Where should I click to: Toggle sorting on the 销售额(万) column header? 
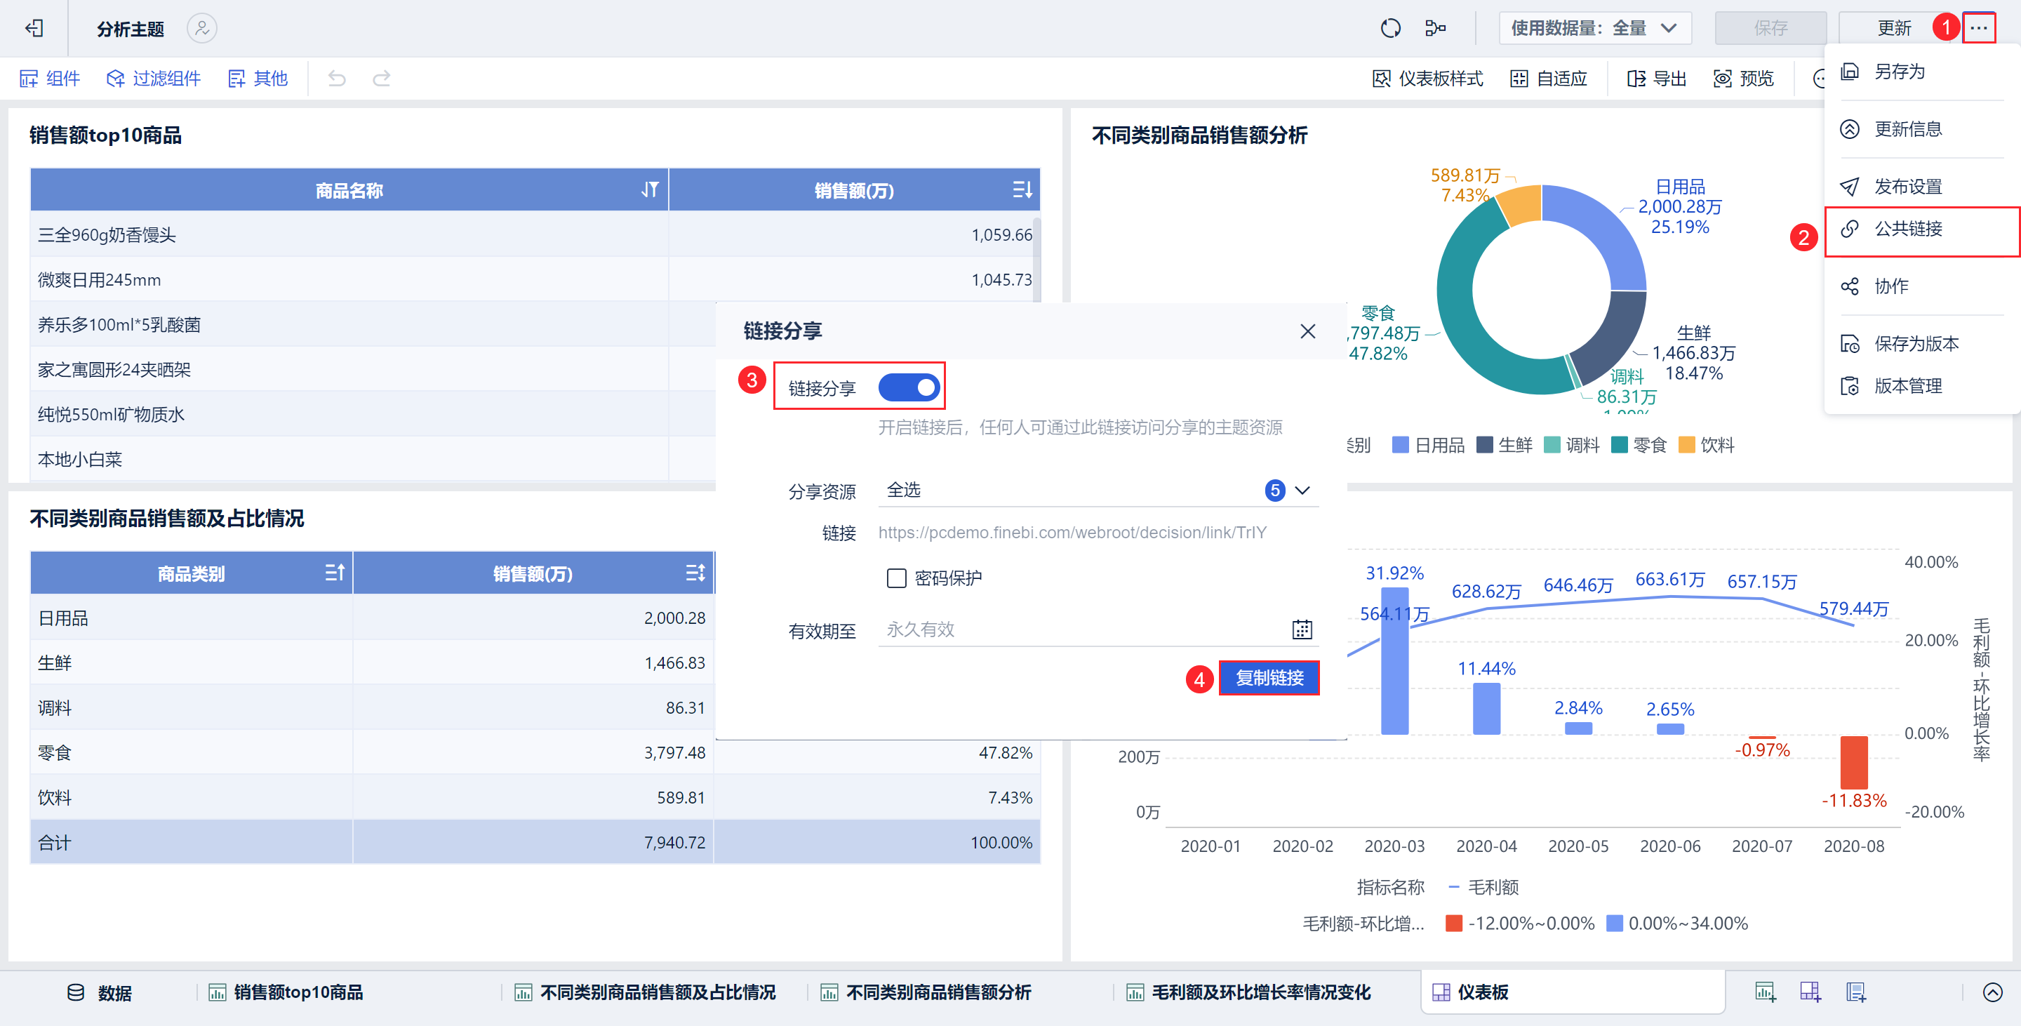pyautogui.click(x=1024, y=189)
